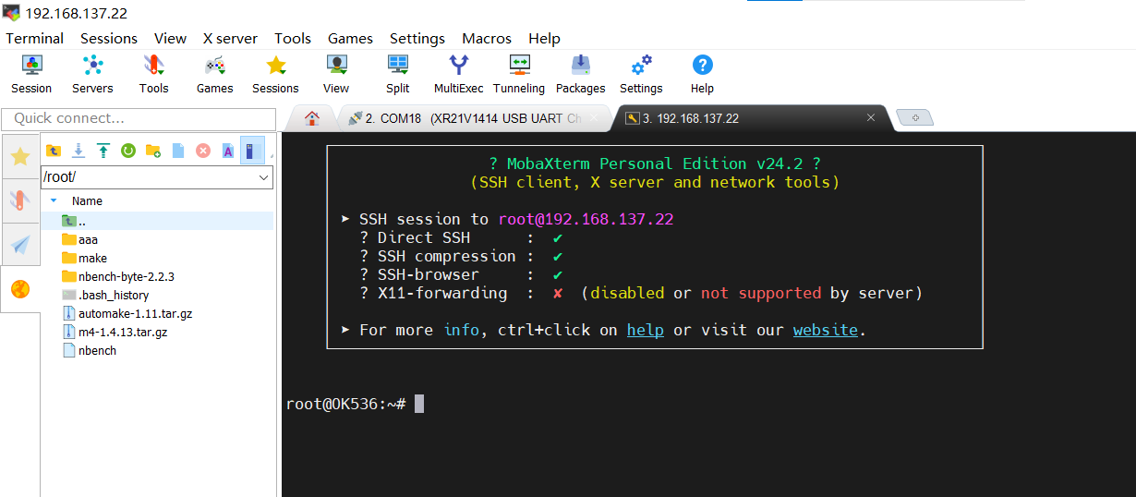The height and width of the screenshot is (497, 1136).
Task: Open the X server menu
Action: click(230, 38)
